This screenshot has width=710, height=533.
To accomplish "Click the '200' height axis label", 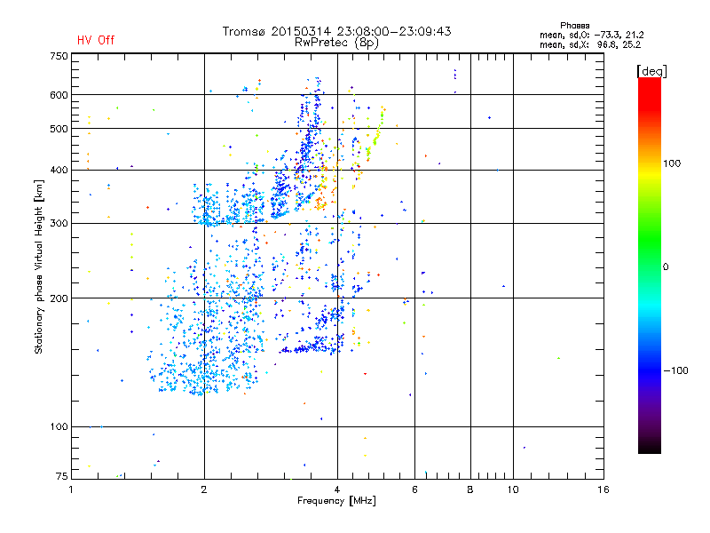I will coord(59,298).
